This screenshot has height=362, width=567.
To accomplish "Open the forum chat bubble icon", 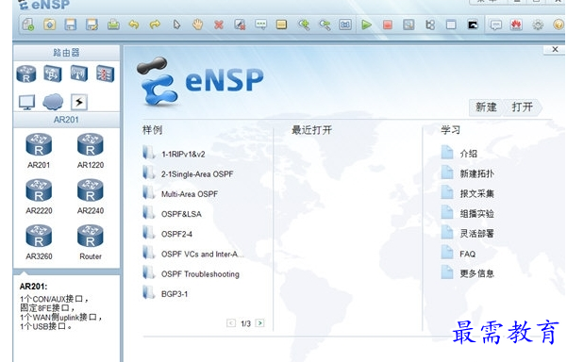I will click(x=495, y=25).
